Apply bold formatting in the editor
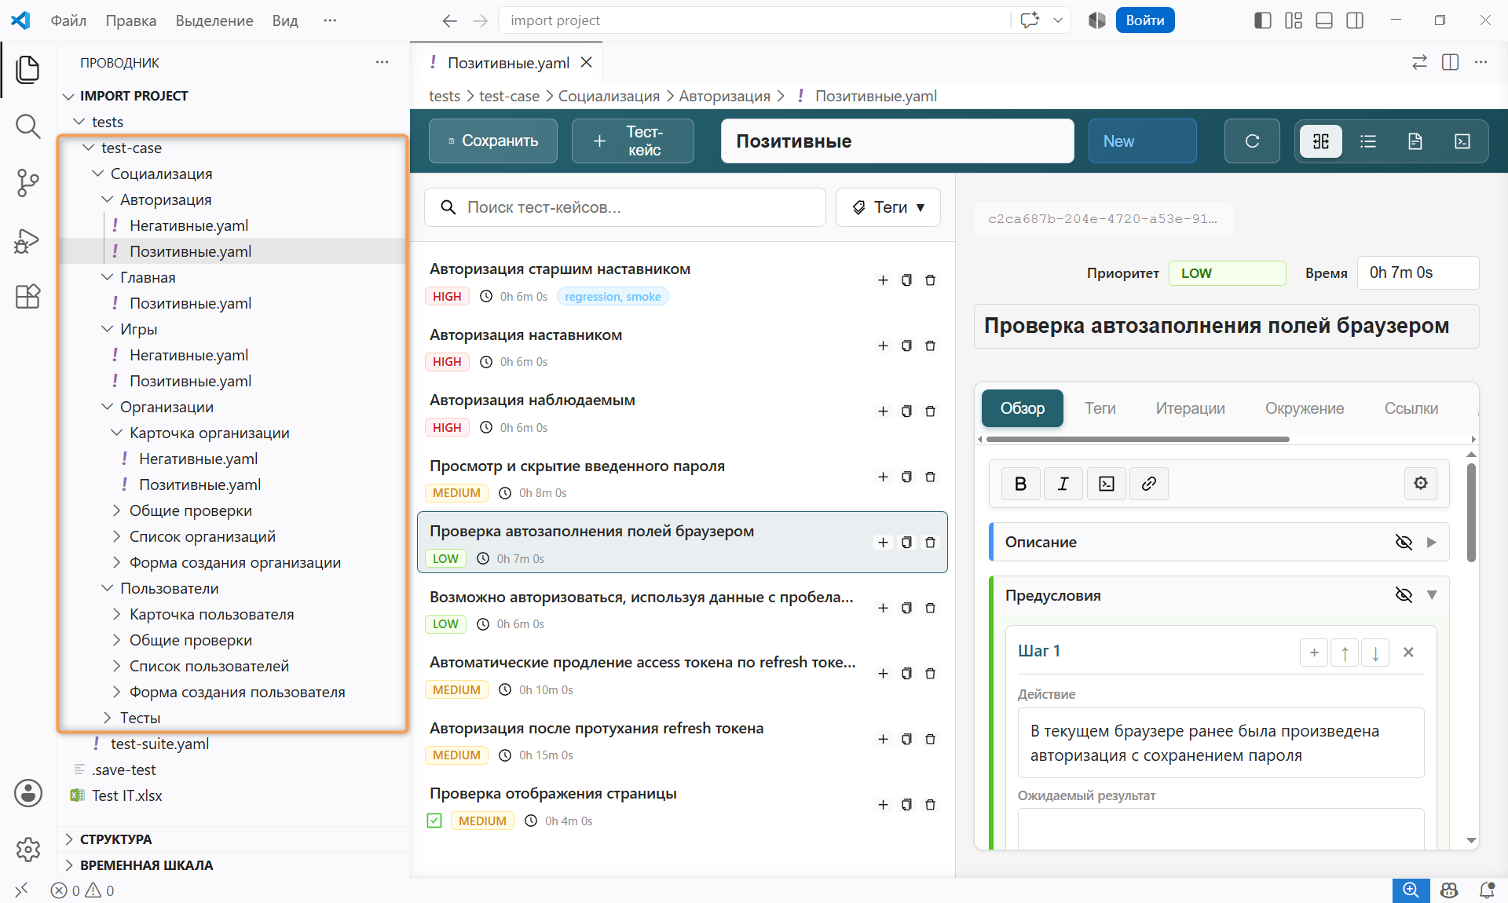This screenshot has height=903, width=1508. 1021,484
